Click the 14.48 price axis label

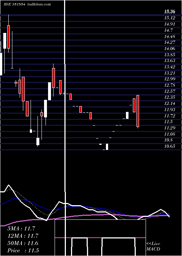(170, 37)
